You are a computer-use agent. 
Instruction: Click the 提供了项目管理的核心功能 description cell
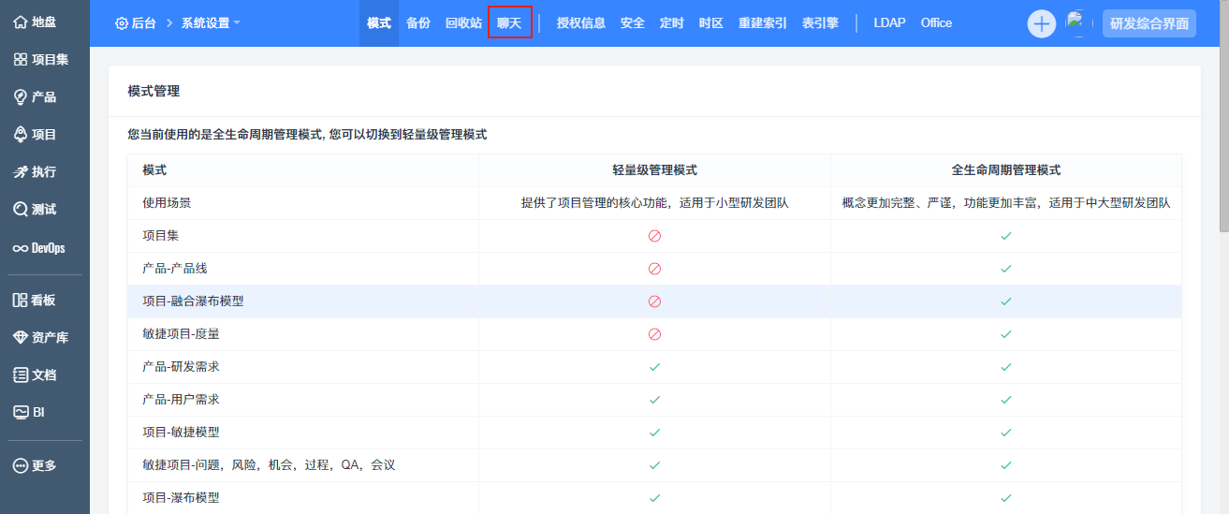point(654,202)
